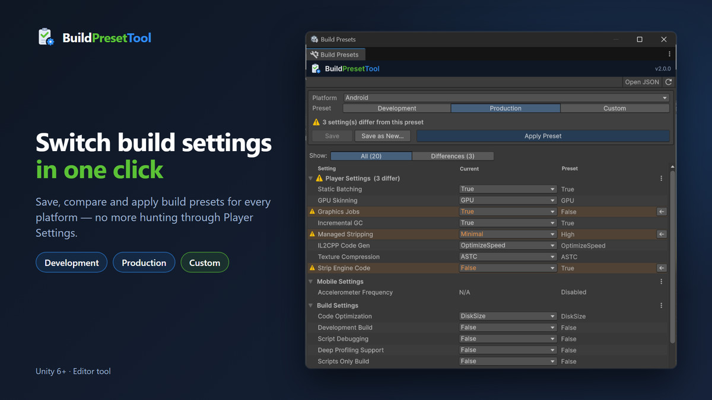
Task: Show All (20) settings
Action: [371, 156]
